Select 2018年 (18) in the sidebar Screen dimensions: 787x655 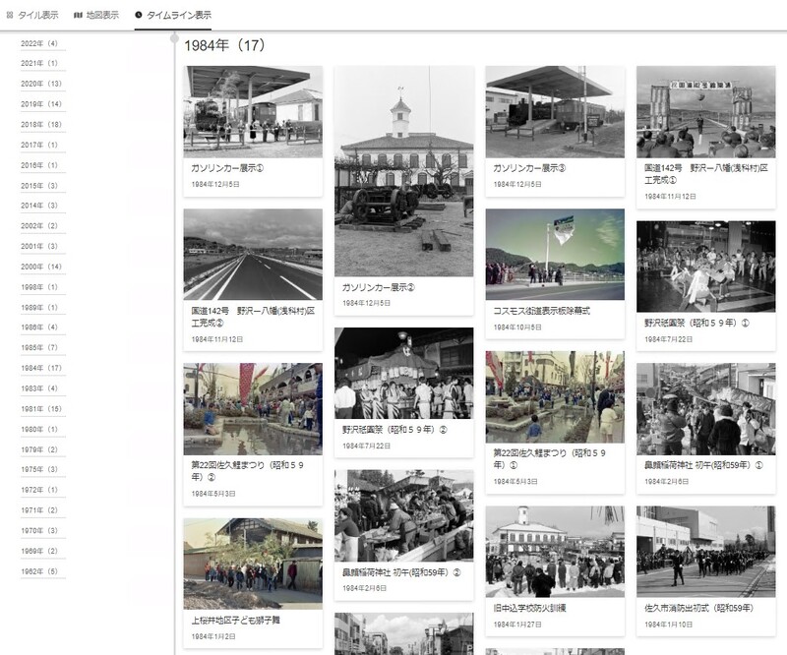point(40,125)
